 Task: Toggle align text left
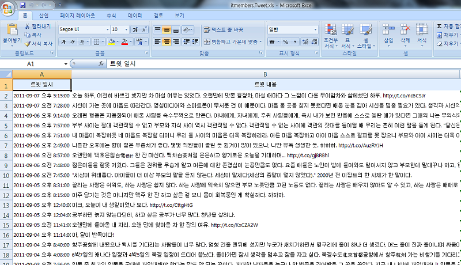coord(157,42)
